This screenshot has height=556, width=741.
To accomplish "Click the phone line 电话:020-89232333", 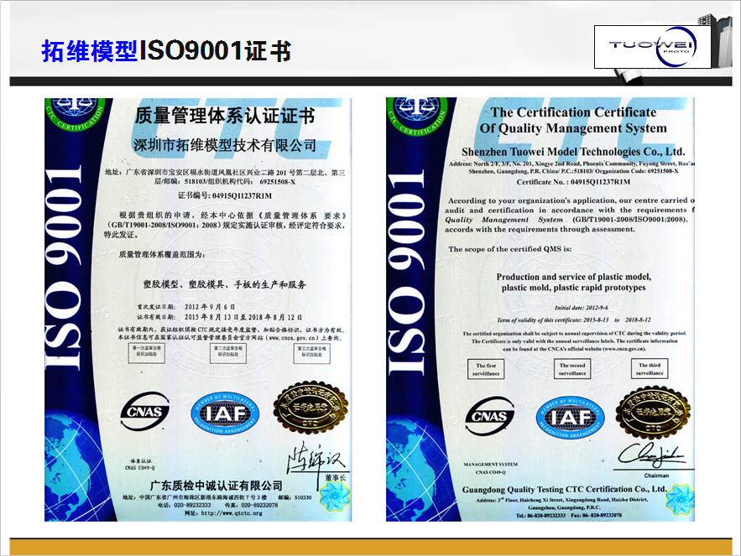I will (184, 505).
